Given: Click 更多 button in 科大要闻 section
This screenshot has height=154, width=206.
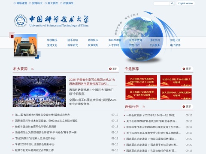Looking at the screenshot, I should pos(113,69).
